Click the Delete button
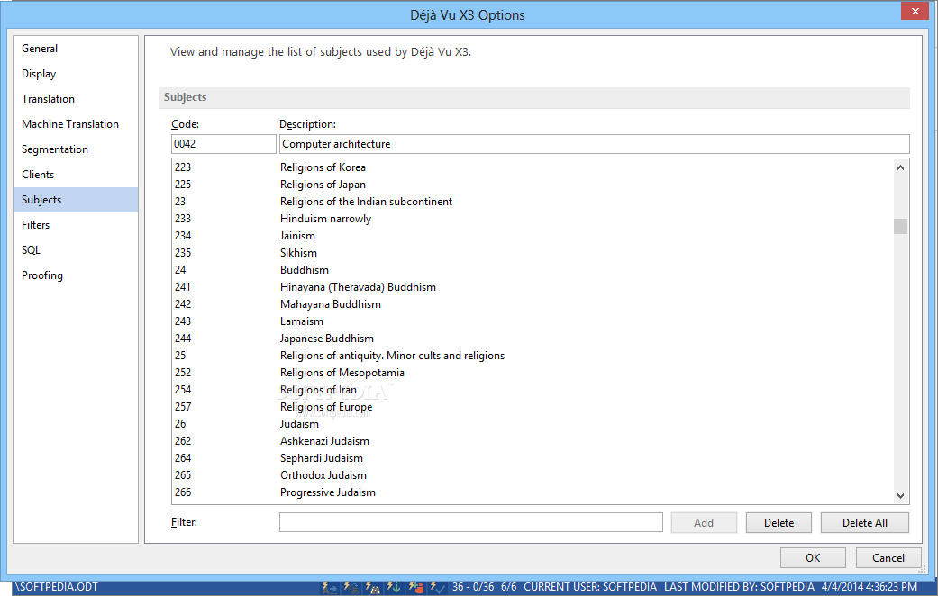 pyautogui.click(x=779, y=522)
